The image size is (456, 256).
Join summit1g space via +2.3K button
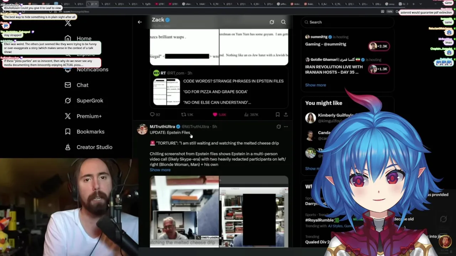click(x=379, y=46)
